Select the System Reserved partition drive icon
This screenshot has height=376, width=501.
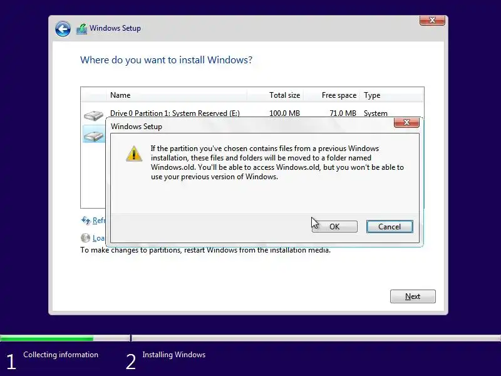click(93, 115)
